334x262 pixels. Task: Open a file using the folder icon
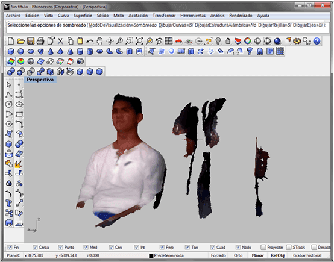[x=20, y=41]
